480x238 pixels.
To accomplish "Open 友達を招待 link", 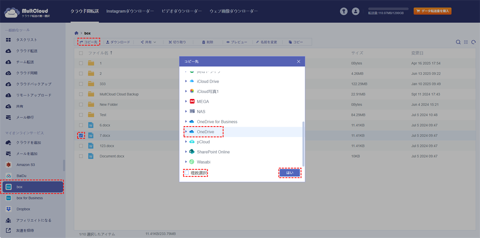I will point(25,230).
